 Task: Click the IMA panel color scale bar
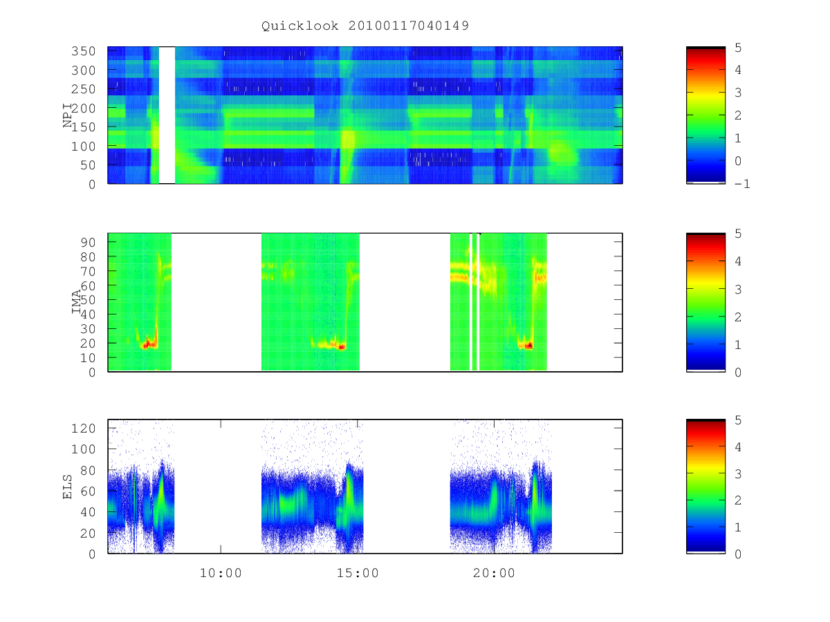click(705, 303)
